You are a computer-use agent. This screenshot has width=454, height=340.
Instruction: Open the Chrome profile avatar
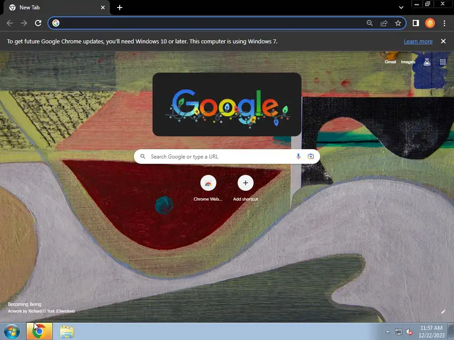pos(430,23)
